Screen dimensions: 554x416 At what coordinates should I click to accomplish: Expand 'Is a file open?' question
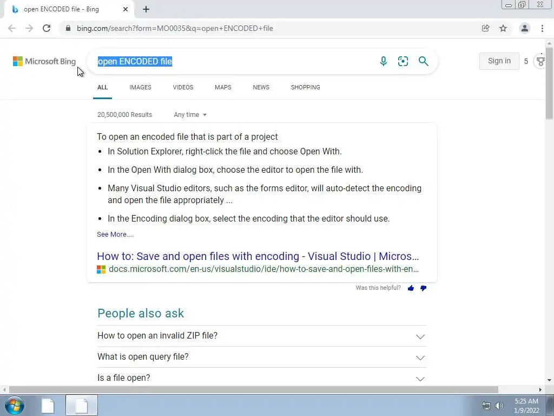[x=262, y=378]
